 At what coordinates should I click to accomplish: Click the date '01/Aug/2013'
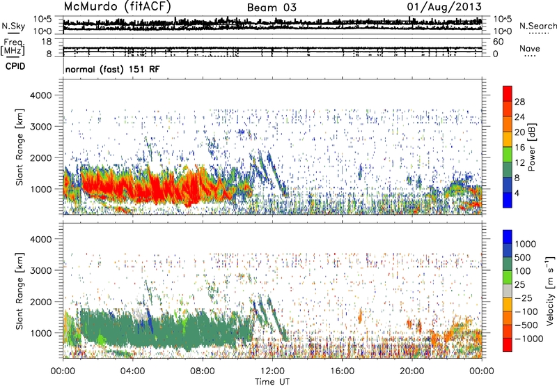pyautogui.click(x=444, y=7)
